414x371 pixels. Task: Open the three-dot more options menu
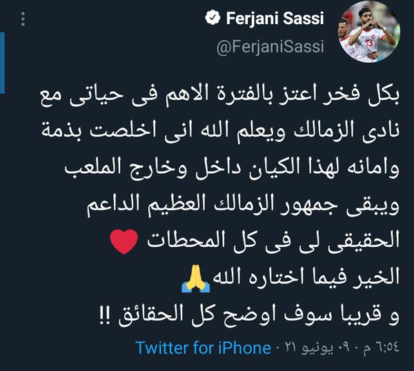[x=23, y=19]
